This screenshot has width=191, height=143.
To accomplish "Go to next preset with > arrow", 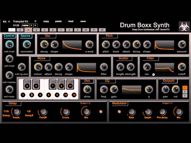I will 35,25.
